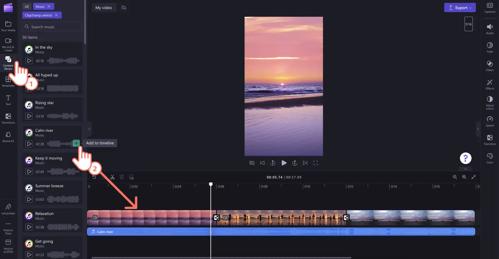Open the Speed settings panel
Image resolution: width=499 pixels, height=259 pixels.
click(490, 121)
